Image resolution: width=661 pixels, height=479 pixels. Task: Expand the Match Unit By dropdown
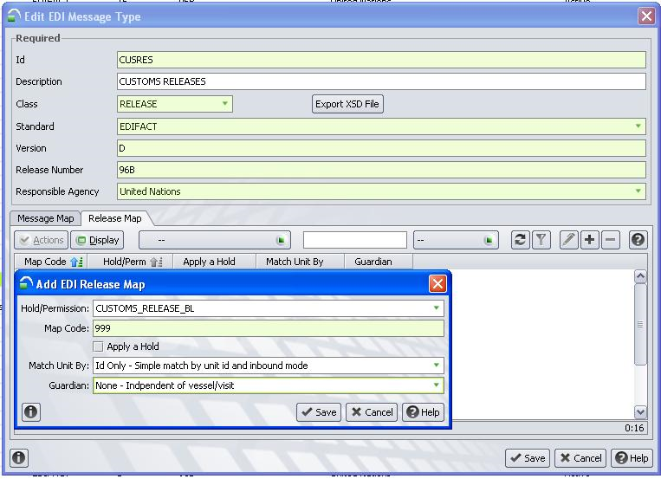point(437,366)
